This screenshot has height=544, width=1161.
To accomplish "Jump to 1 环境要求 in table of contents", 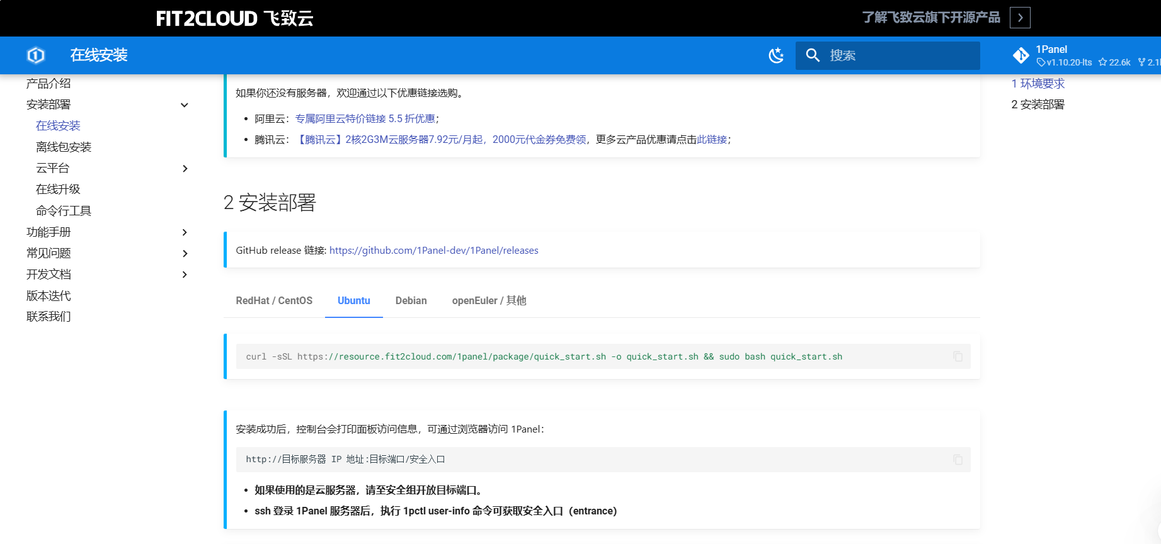I will 1038,84.
